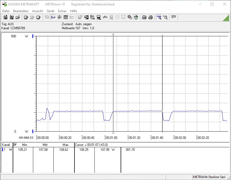The image size is (231, 180).
Task: Click the 00:01:00 time axis label
Action: (x=111, y=138)
